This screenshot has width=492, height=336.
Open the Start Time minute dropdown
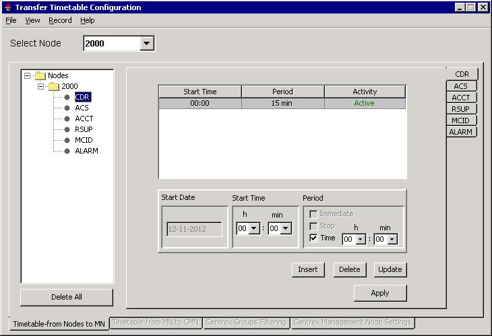286,228
